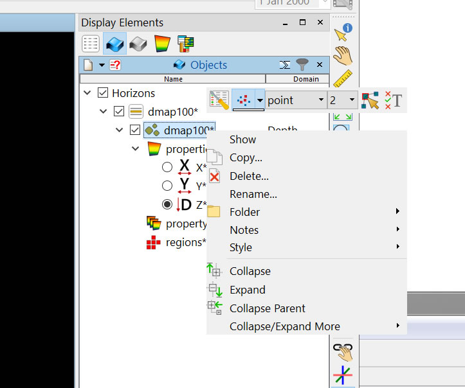This screenshot has width=465, height=388.
Task: Click the color gradient display element icon
Action: (161, 44)
